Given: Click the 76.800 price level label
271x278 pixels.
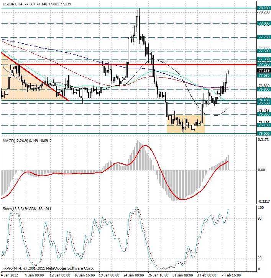Looking at the screenshot, I should click(x=264, y=89).
